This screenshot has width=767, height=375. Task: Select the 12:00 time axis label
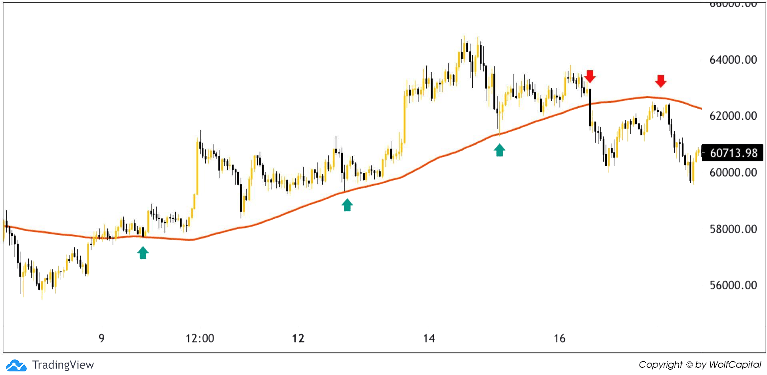[x=200, y=338]
